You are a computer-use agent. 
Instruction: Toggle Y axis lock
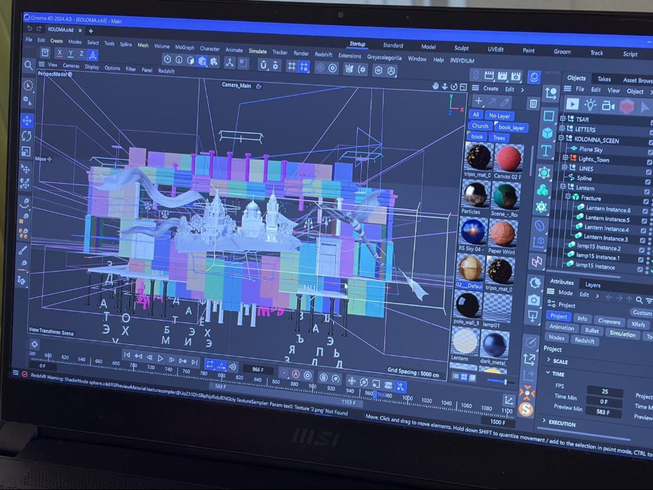point(71,53)
